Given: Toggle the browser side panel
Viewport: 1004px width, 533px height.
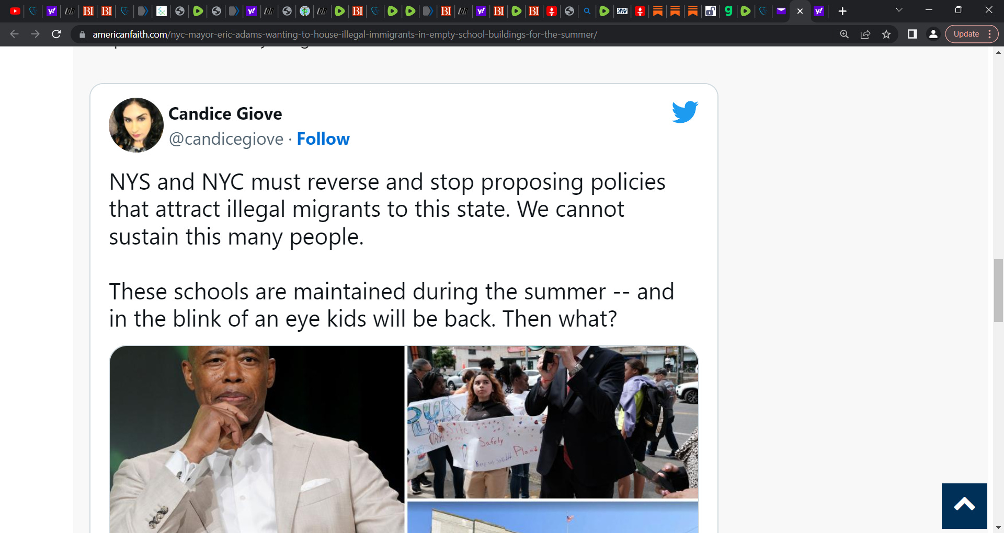Looking at the screenshot, I should (912, 34).
